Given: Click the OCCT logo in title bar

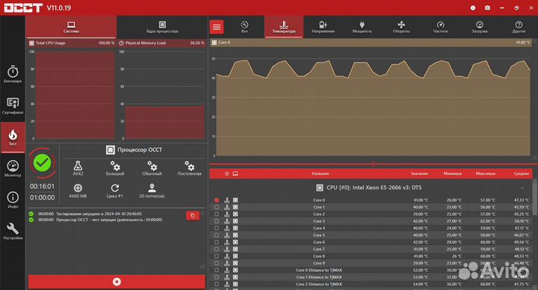Looking at the screenshot, I should [x=23, y=7].
